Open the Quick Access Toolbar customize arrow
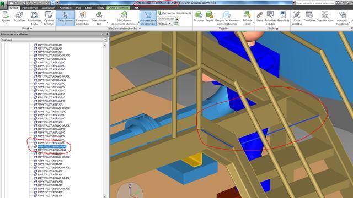The height and width of the screenshot is (198, 353). pos(57,3)
